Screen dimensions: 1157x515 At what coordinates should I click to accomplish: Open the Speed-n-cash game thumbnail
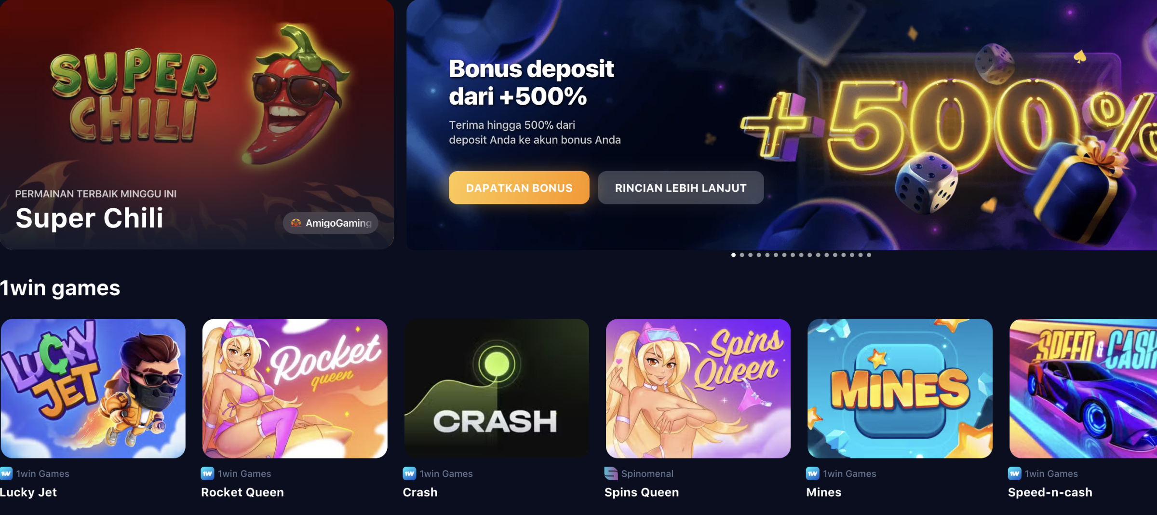click(x=1083, y=389)
